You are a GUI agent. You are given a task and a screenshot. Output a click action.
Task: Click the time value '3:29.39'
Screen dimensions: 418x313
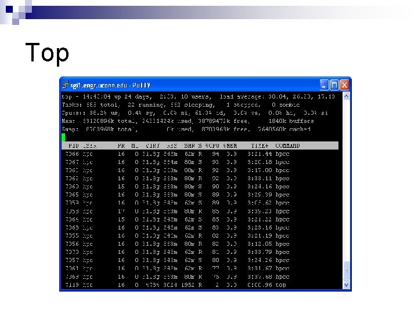[x=260, y=195]
